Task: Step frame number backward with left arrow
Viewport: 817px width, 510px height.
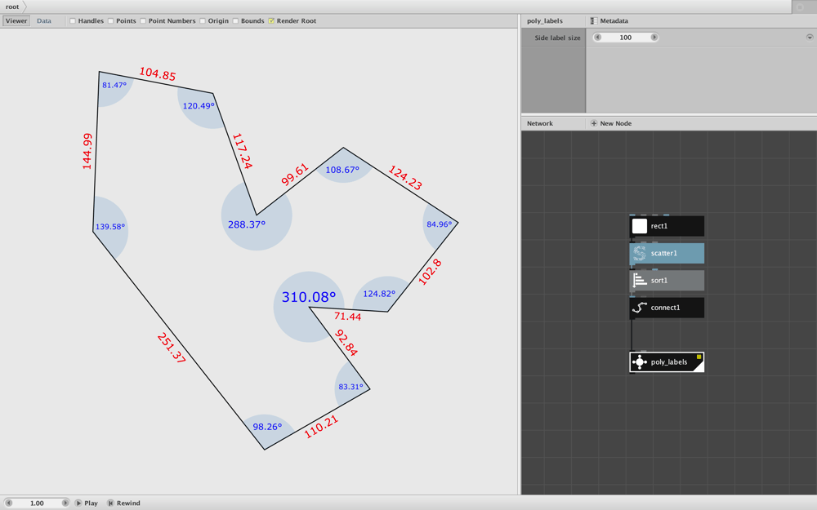Action: [x=8, y=503]
